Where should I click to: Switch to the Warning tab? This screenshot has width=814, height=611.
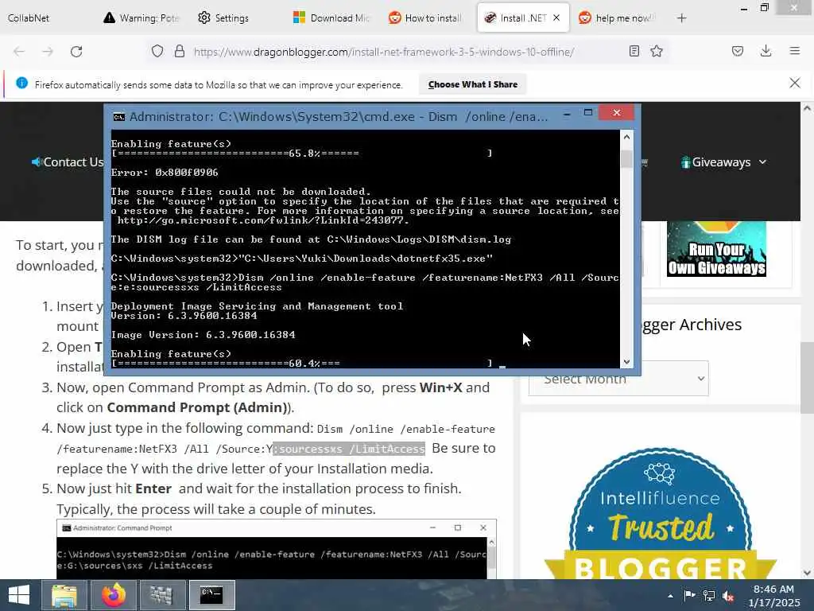(x=141, y=18)
